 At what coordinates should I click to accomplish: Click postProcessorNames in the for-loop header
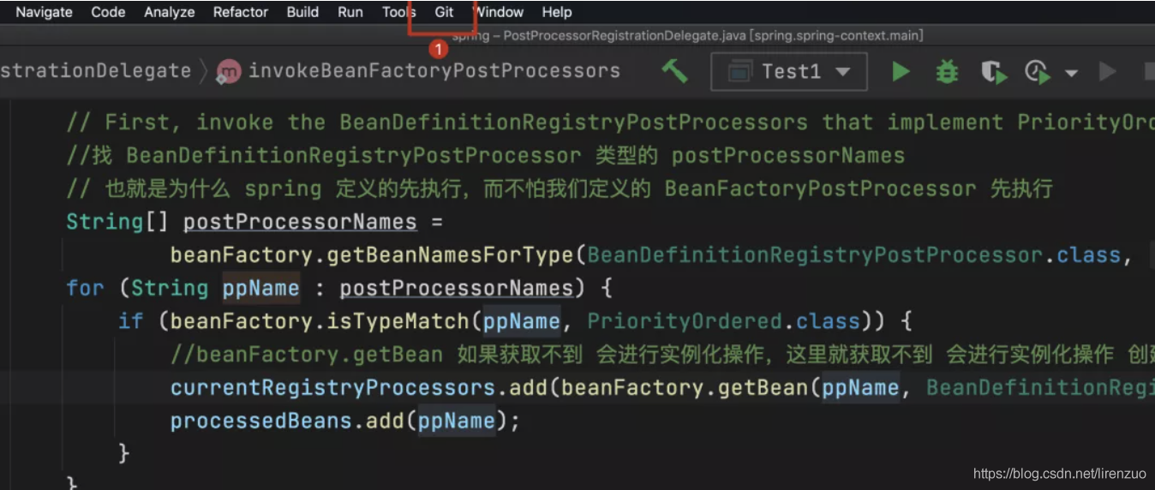tap(456, 288)
